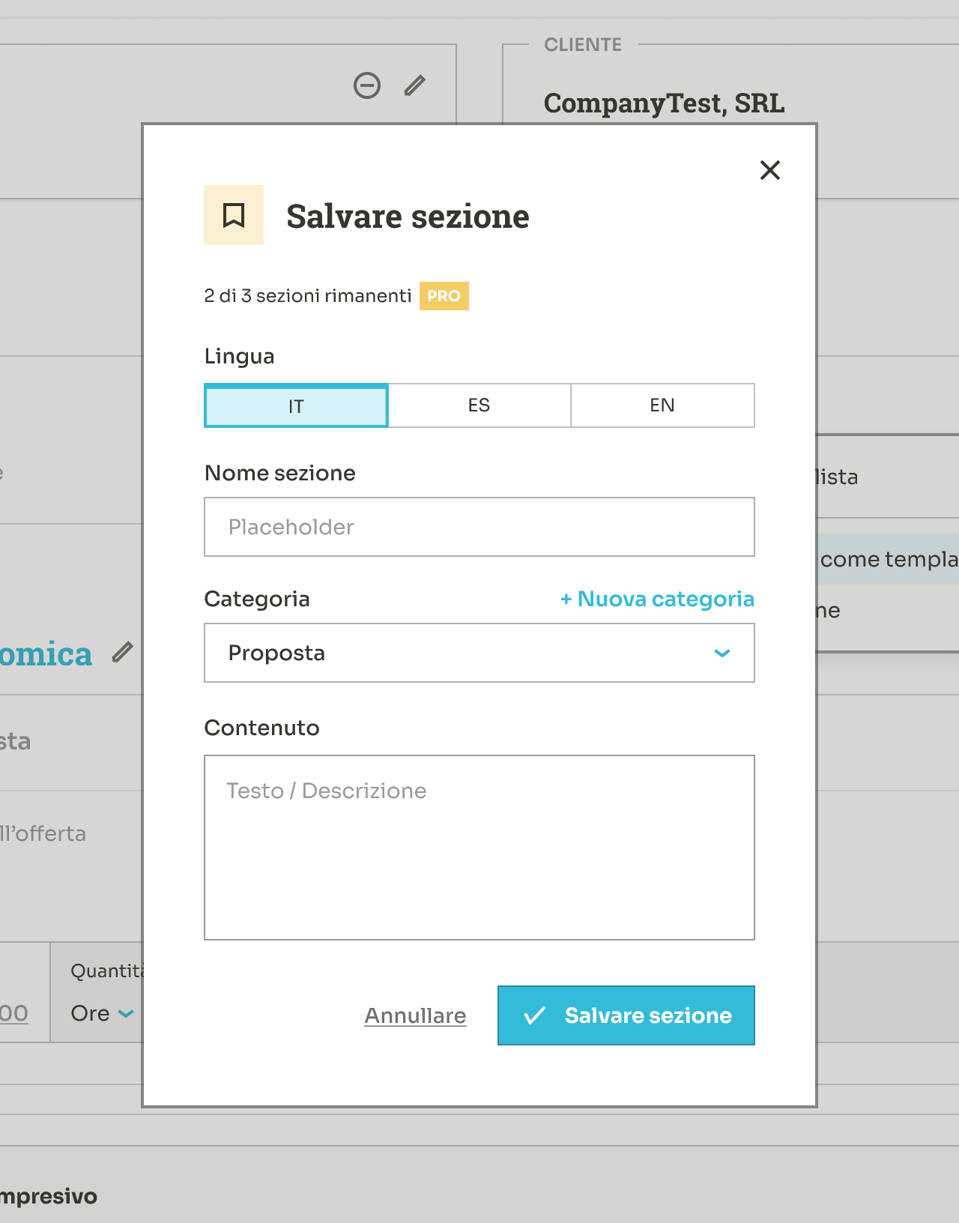959x1223 pixels.
Task: Click the 'come template' menu entry
Action: [x=888, y=559]
